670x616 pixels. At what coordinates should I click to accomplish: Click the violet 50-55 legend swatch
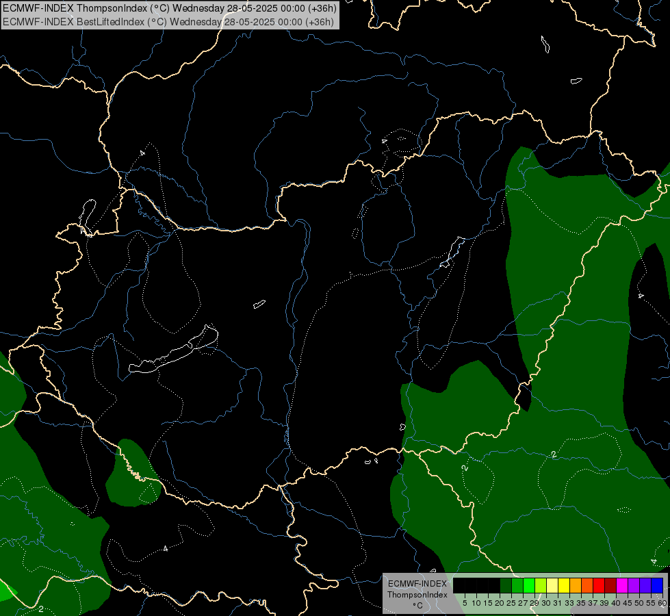[645, 585]
